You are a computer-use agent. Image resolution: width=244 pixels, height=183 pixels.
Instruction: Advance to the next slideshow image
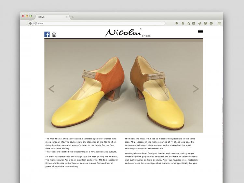click(x=196, y=89)
